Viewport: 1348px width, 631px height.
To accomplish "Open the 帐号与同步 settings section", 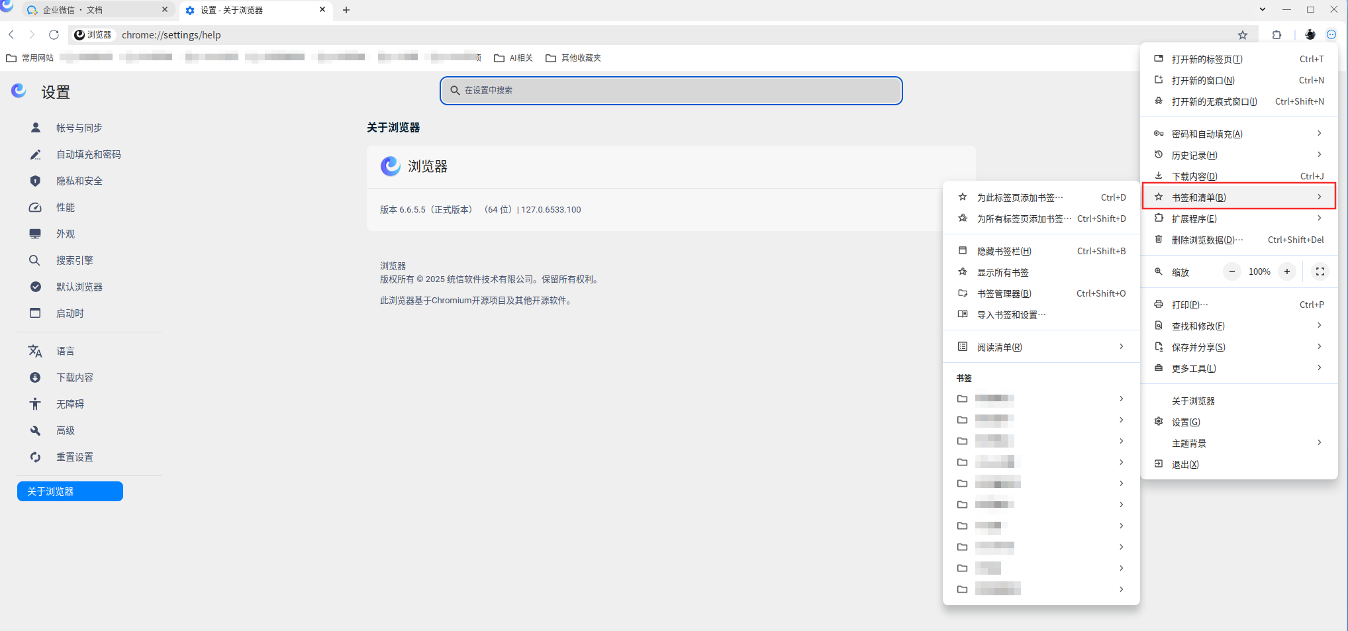I will [x=79, y=128].
